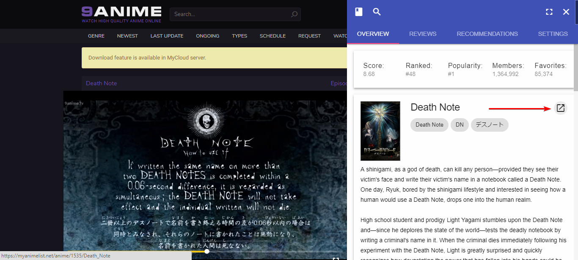578x260 pixels.
Task: Click the Popularity value #1
Action: (x=451, y=74)
